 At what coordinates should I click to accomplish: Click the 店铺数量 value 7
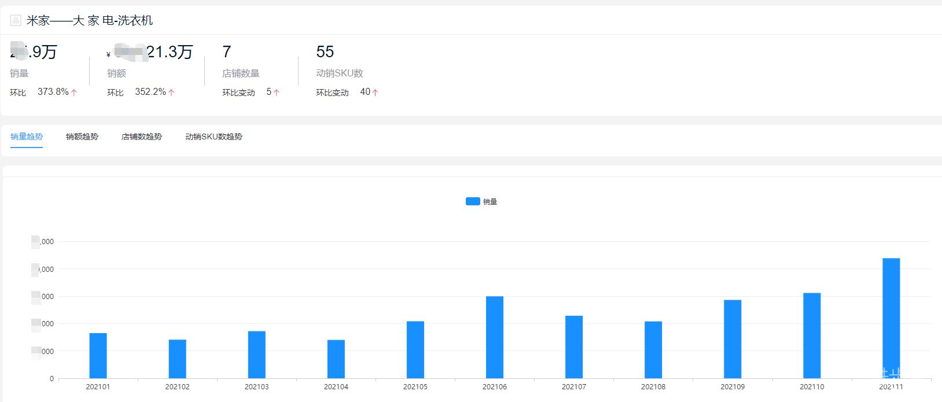pos(227,52)
